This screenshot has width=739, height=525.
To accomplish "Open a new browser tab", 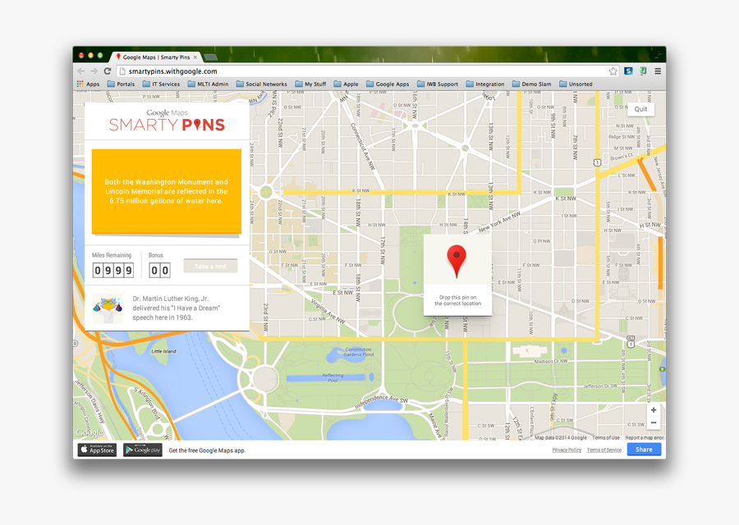I will pyautogui.click(x=210, y=57).
